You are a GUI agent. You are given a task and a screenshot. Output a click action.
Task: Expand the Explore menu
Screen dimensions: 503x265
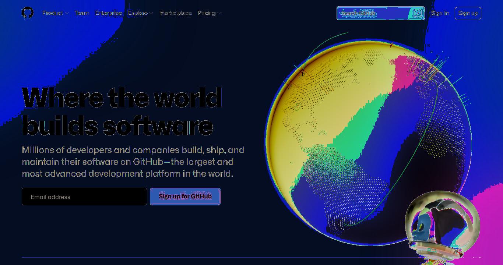click(141, 13)
